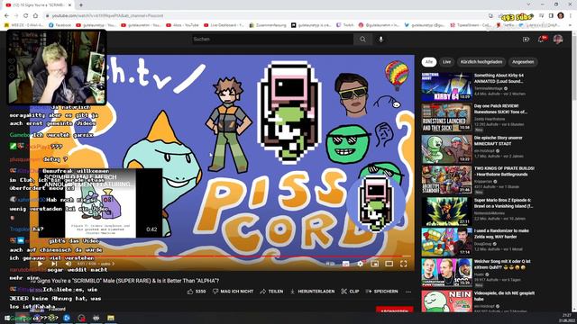This screenshot has height=324, width=577.
Task: Go back with browser back arrow
Action: click(6, 16)
